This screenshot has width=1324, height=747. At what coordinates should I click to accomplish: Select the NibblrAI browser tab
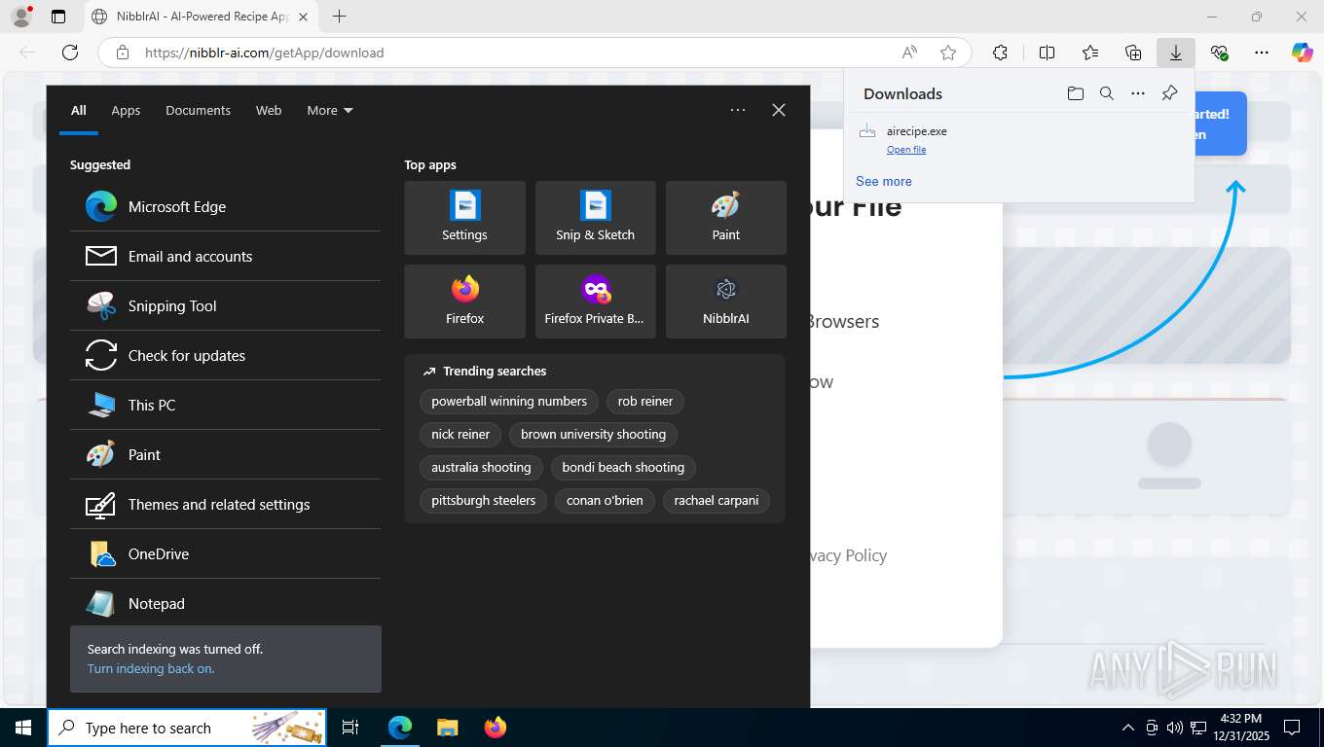(x=200, y=17)
